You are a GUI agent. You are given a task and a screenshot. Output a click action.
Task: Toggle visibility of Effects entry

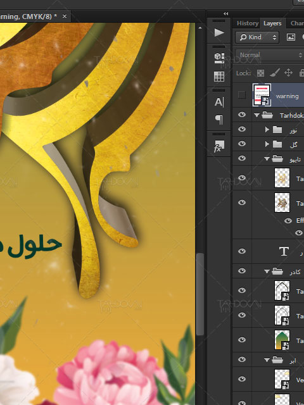coord(288,221)
